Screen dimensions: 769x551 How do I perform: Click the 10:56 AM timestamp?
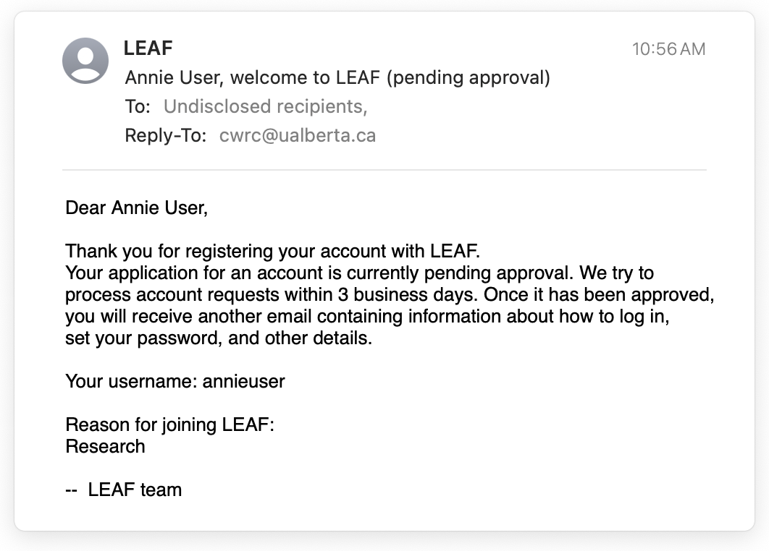pyautogui.click(x=668, y=49)
